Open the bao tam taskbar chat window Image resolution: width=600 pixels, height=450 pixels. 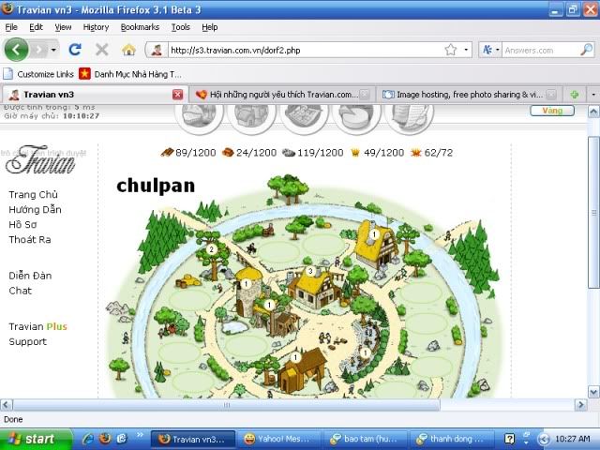[365, 439]
